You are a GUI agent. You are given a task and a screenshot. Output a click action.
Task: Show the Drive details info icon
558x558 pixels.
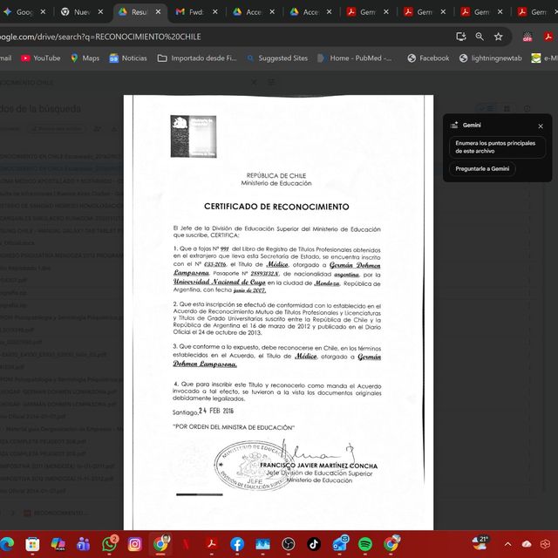(527, 108)
